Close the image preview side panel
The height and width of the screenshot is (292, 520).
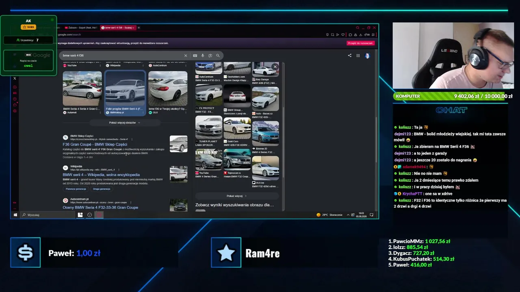coord(275,67)
